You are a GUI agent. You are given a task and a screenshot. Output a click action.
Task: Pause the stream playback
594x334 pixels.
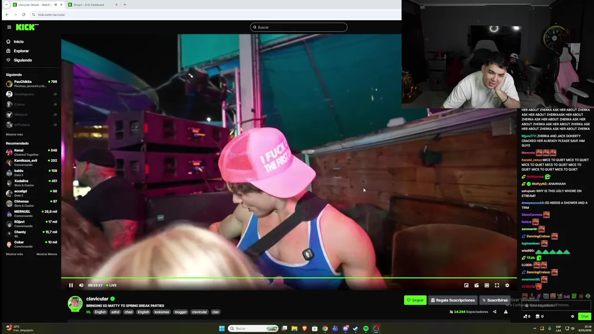[71, 285]
